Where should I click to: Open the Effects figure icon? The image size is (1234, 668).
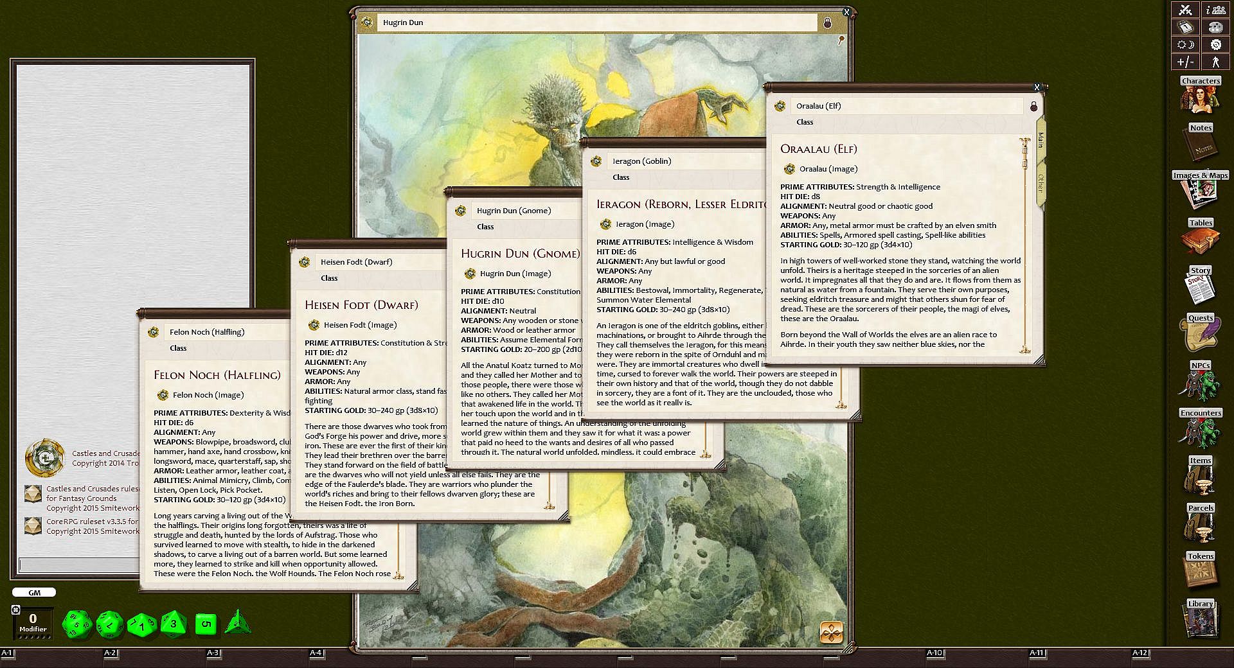coord(1215,62)
